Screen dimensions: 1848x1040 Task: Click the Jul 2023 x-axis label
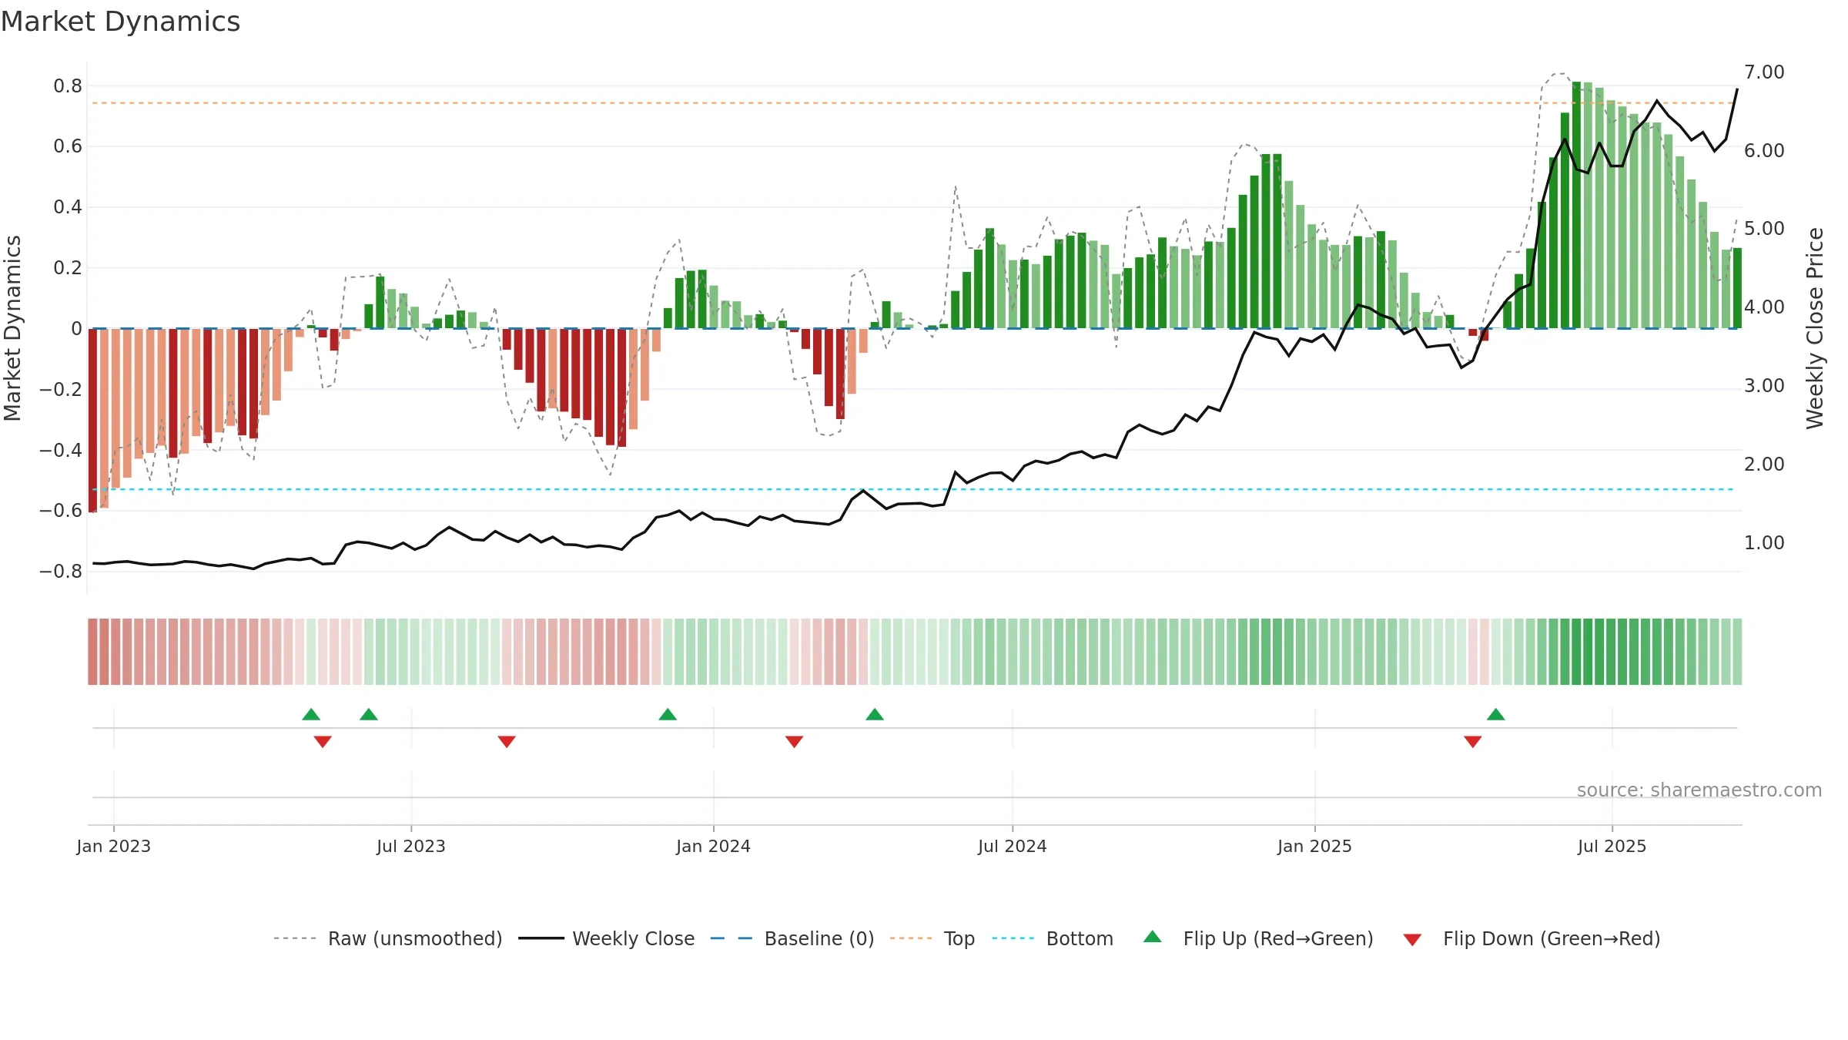pyautogui.click(x=411, y=846)
